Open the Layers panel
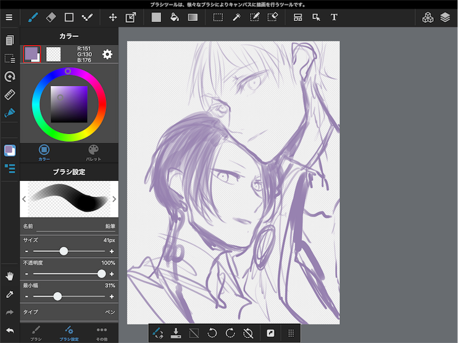458x343 pixels. point(445,17)
